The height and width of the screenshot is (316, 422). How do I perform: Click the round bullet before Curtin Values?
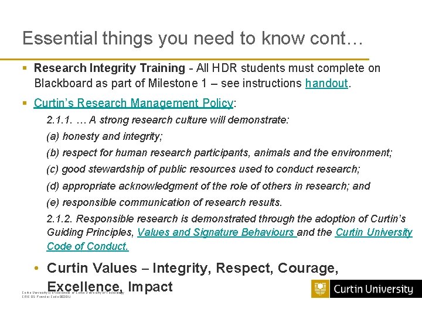36,268
